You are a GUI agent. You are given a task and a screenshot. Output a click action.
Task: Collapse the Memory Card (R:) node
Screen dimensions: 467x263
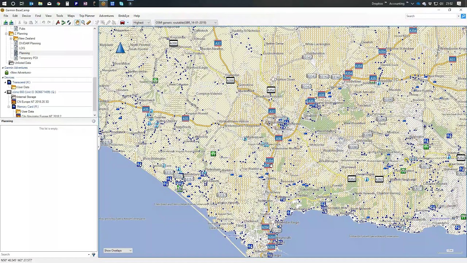point(9,107)
